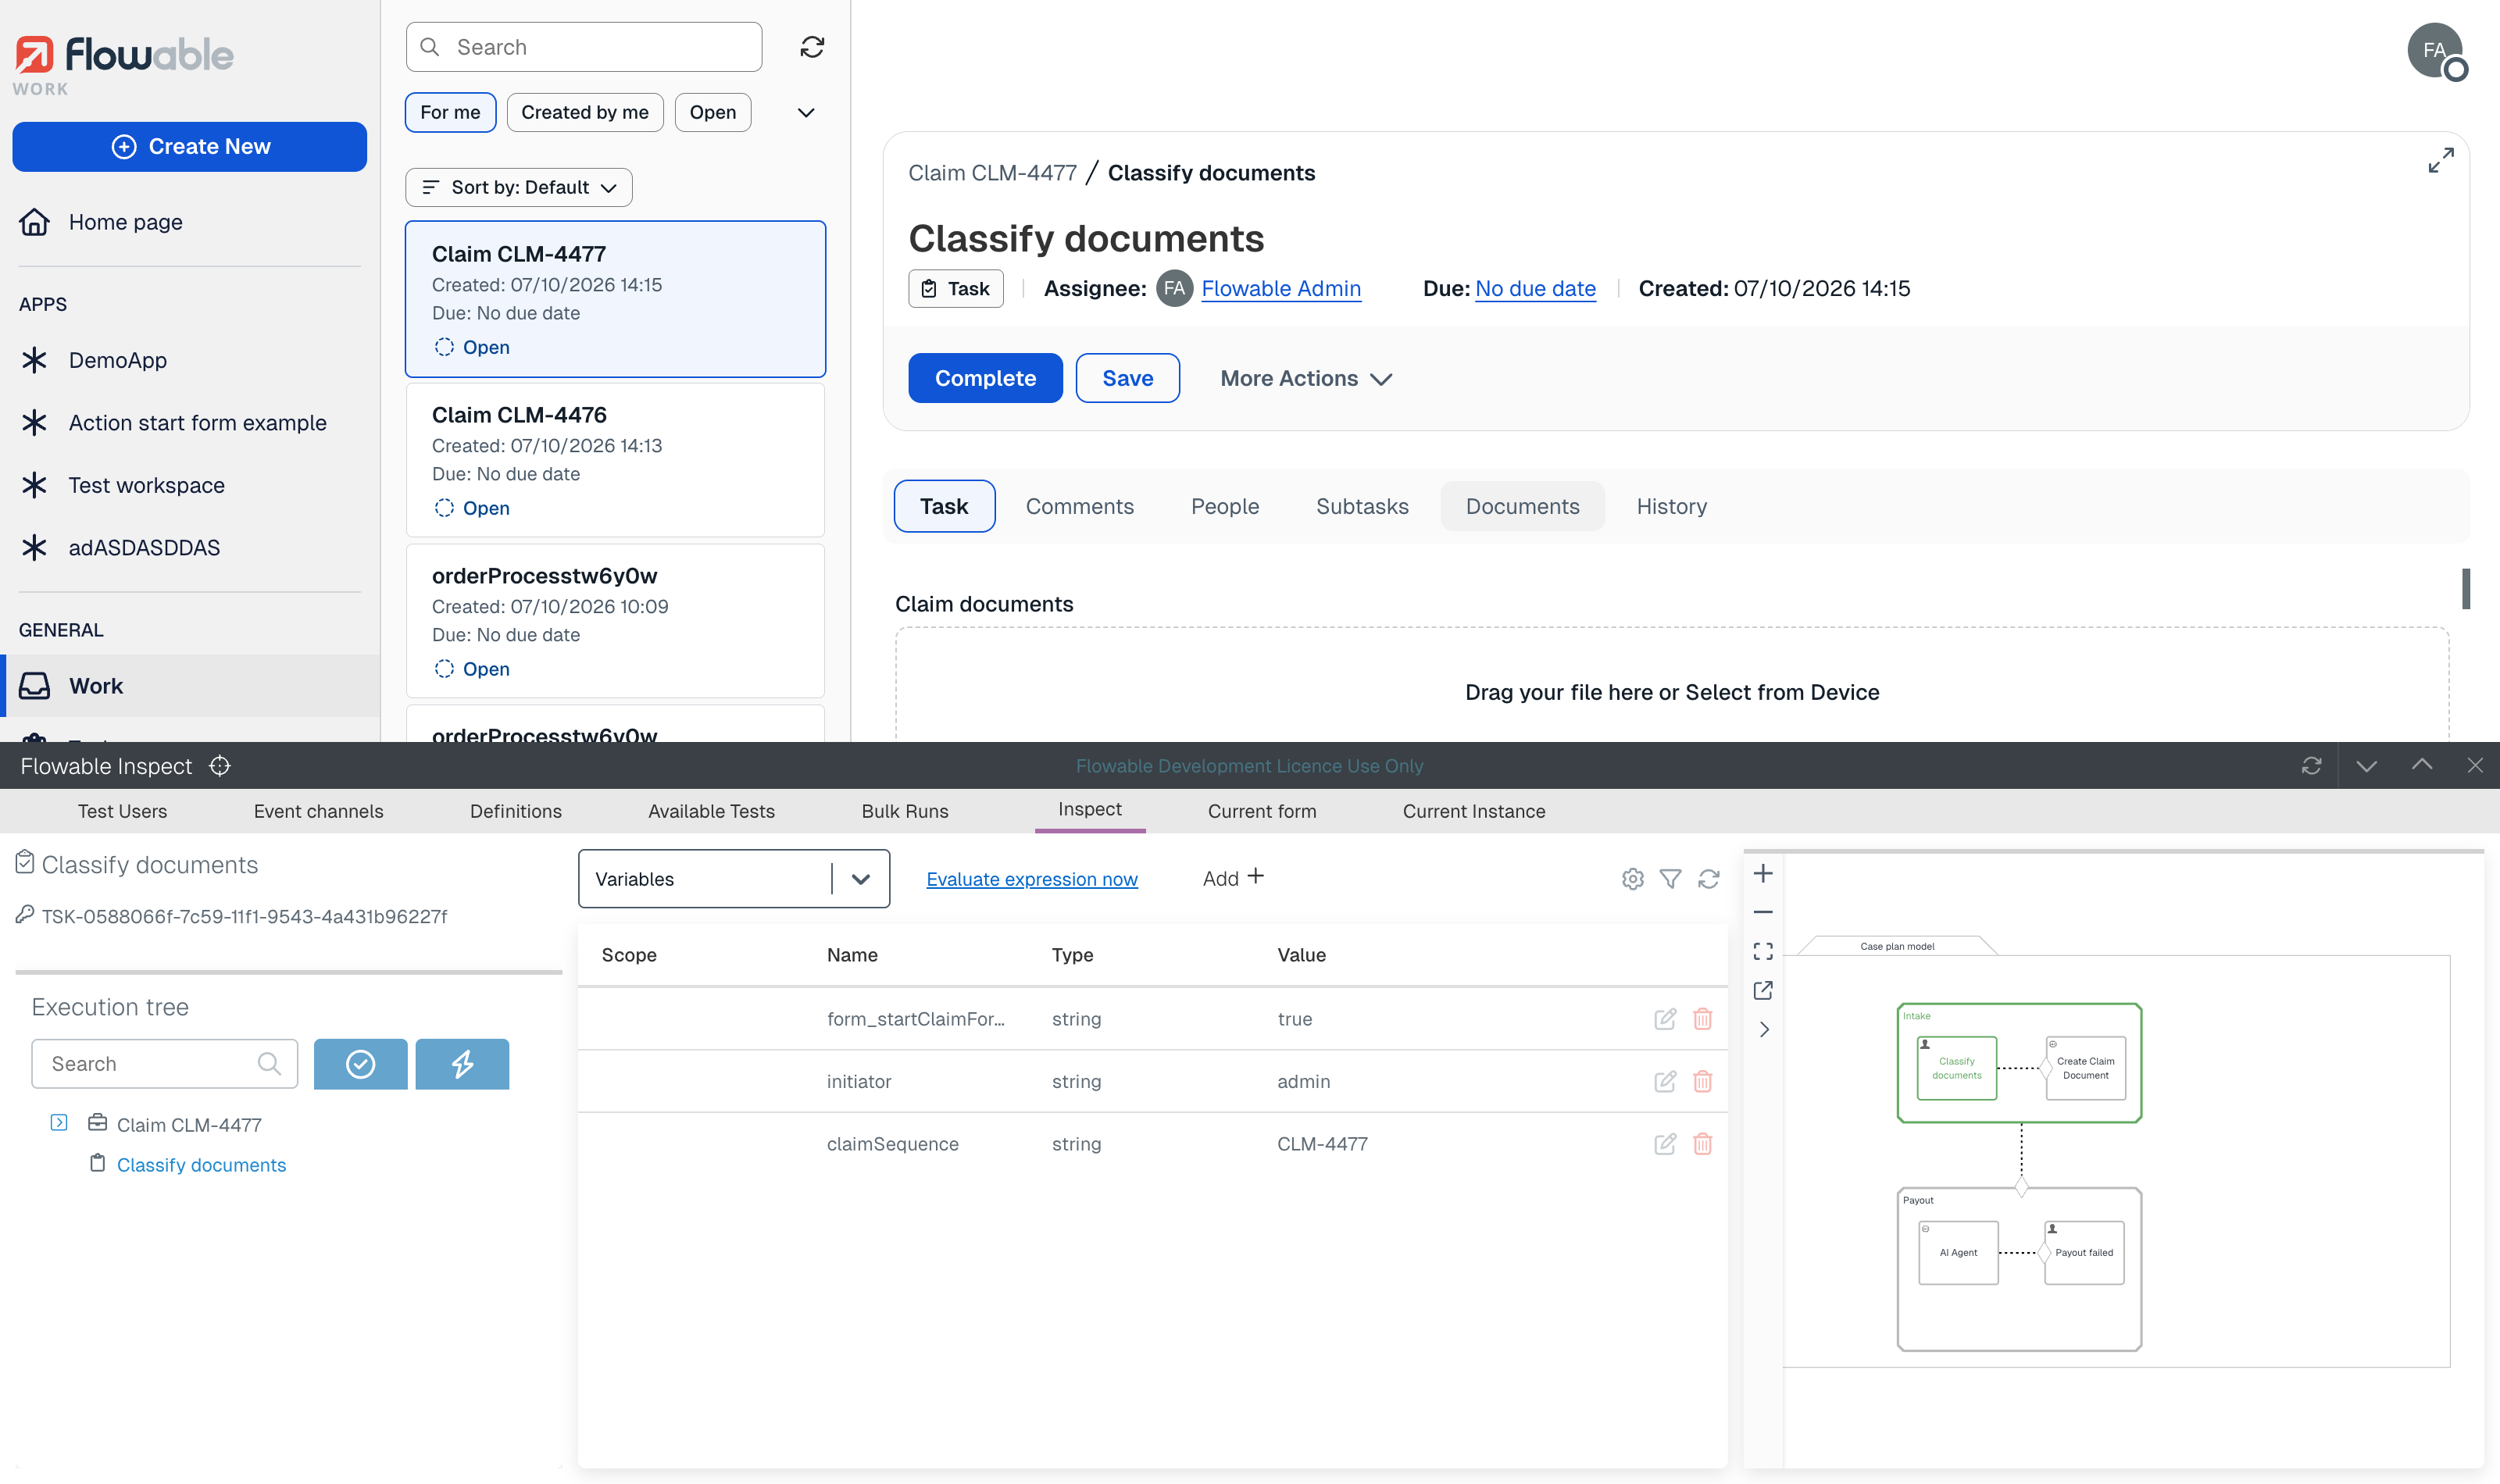Switch to the Subtasks tab
The image size is (2500, 1484).
(x=1362, y=507)
